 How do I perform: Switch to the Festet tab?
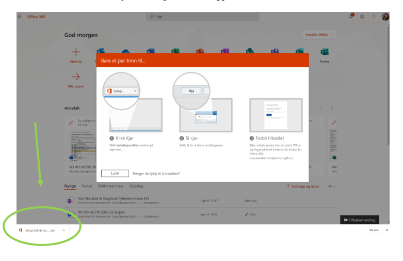pos(87,186)
